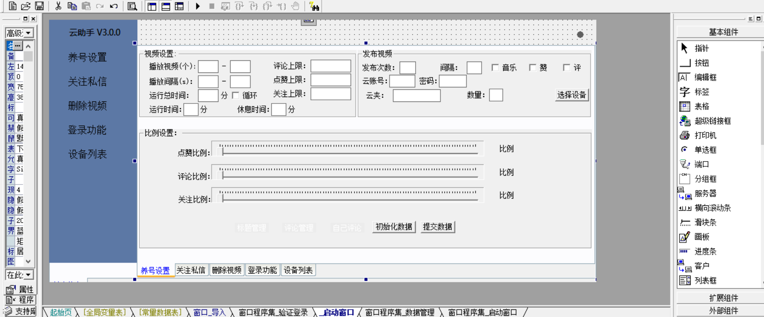Open the 在此 dropdown below property list

(x=28, y=275)
